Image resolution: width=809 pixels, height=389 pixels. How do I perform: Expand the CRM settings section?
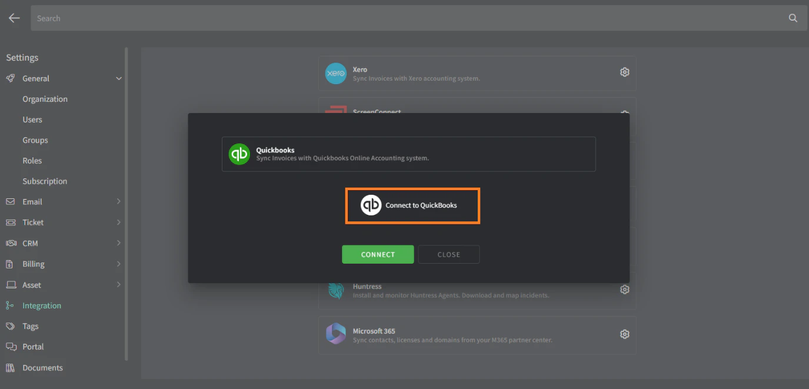(119, 242)
